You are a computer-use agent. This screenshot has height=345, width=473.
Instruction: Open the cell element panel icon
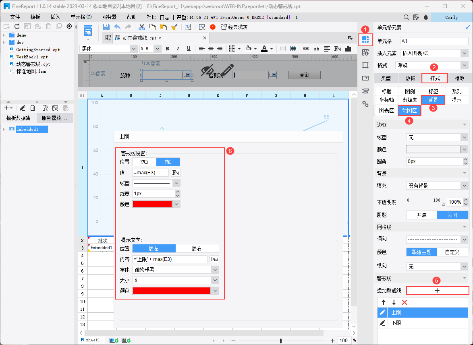tap(365, 39)
